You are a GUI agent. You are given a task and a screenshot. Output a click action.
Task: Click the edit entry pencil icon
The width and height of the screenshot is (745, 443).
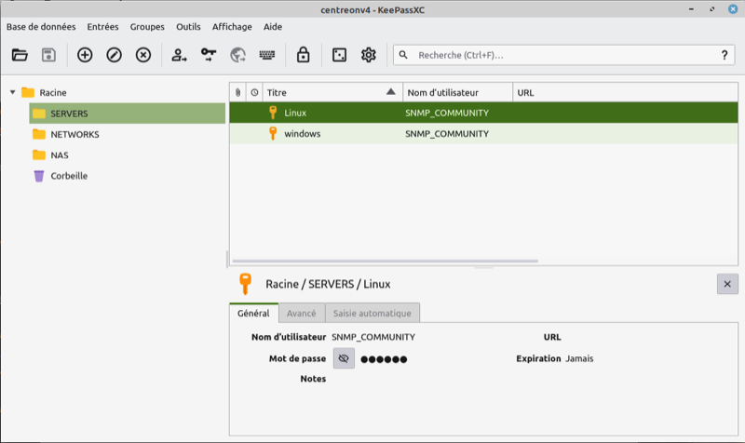coord(114,55)
